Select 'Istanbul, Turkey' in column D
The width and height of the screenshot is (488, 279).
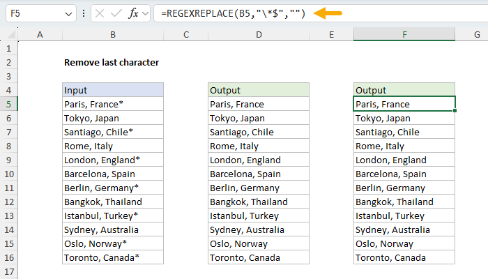pos(259,216)
